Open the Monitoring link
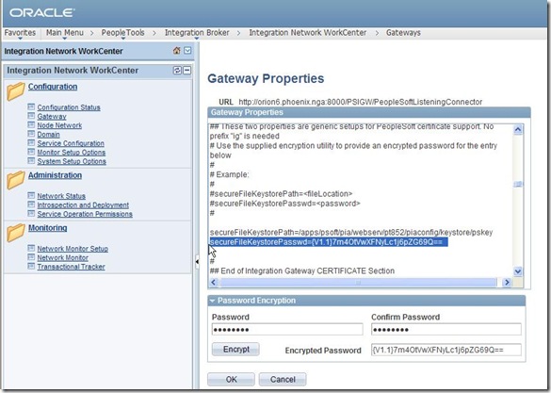Viewport: 551px width, 393px height. [48, 228]
